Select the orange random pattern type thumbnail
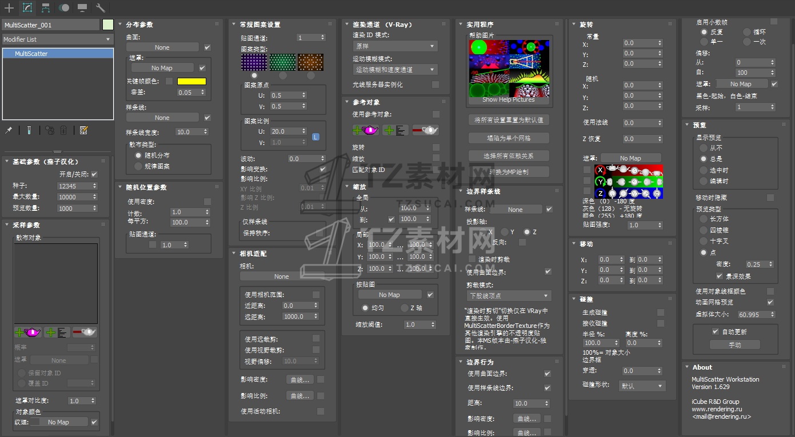 click(x=311, y=62)
